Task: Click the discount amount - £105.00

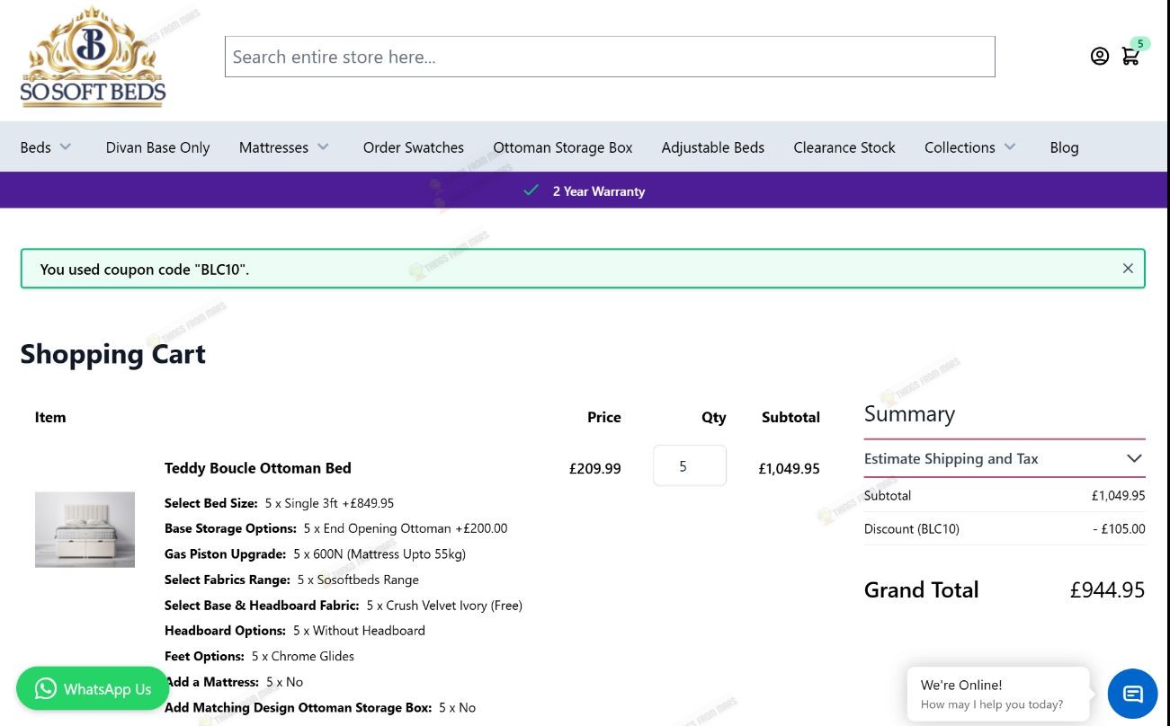Action: [x=1119, y=528]
